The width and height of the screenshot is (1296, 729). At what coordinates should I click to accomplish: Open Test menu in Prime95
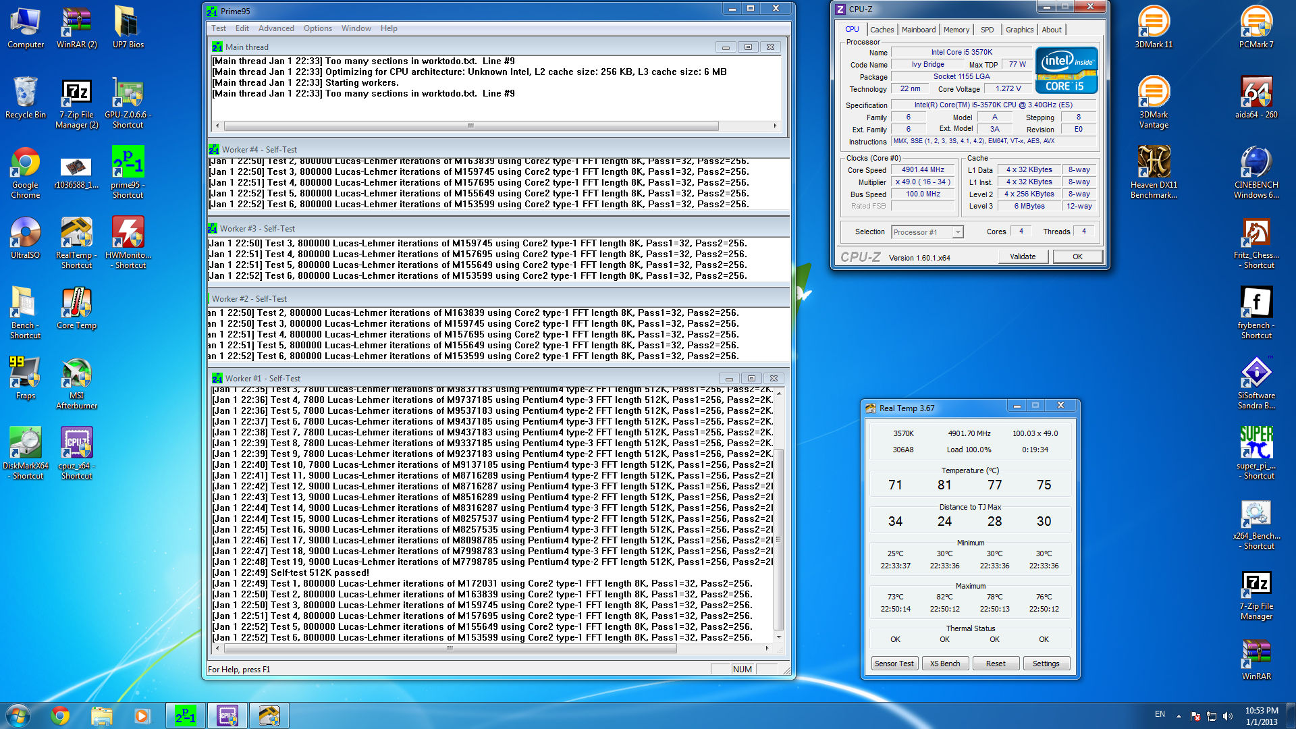tap(219, 28)
